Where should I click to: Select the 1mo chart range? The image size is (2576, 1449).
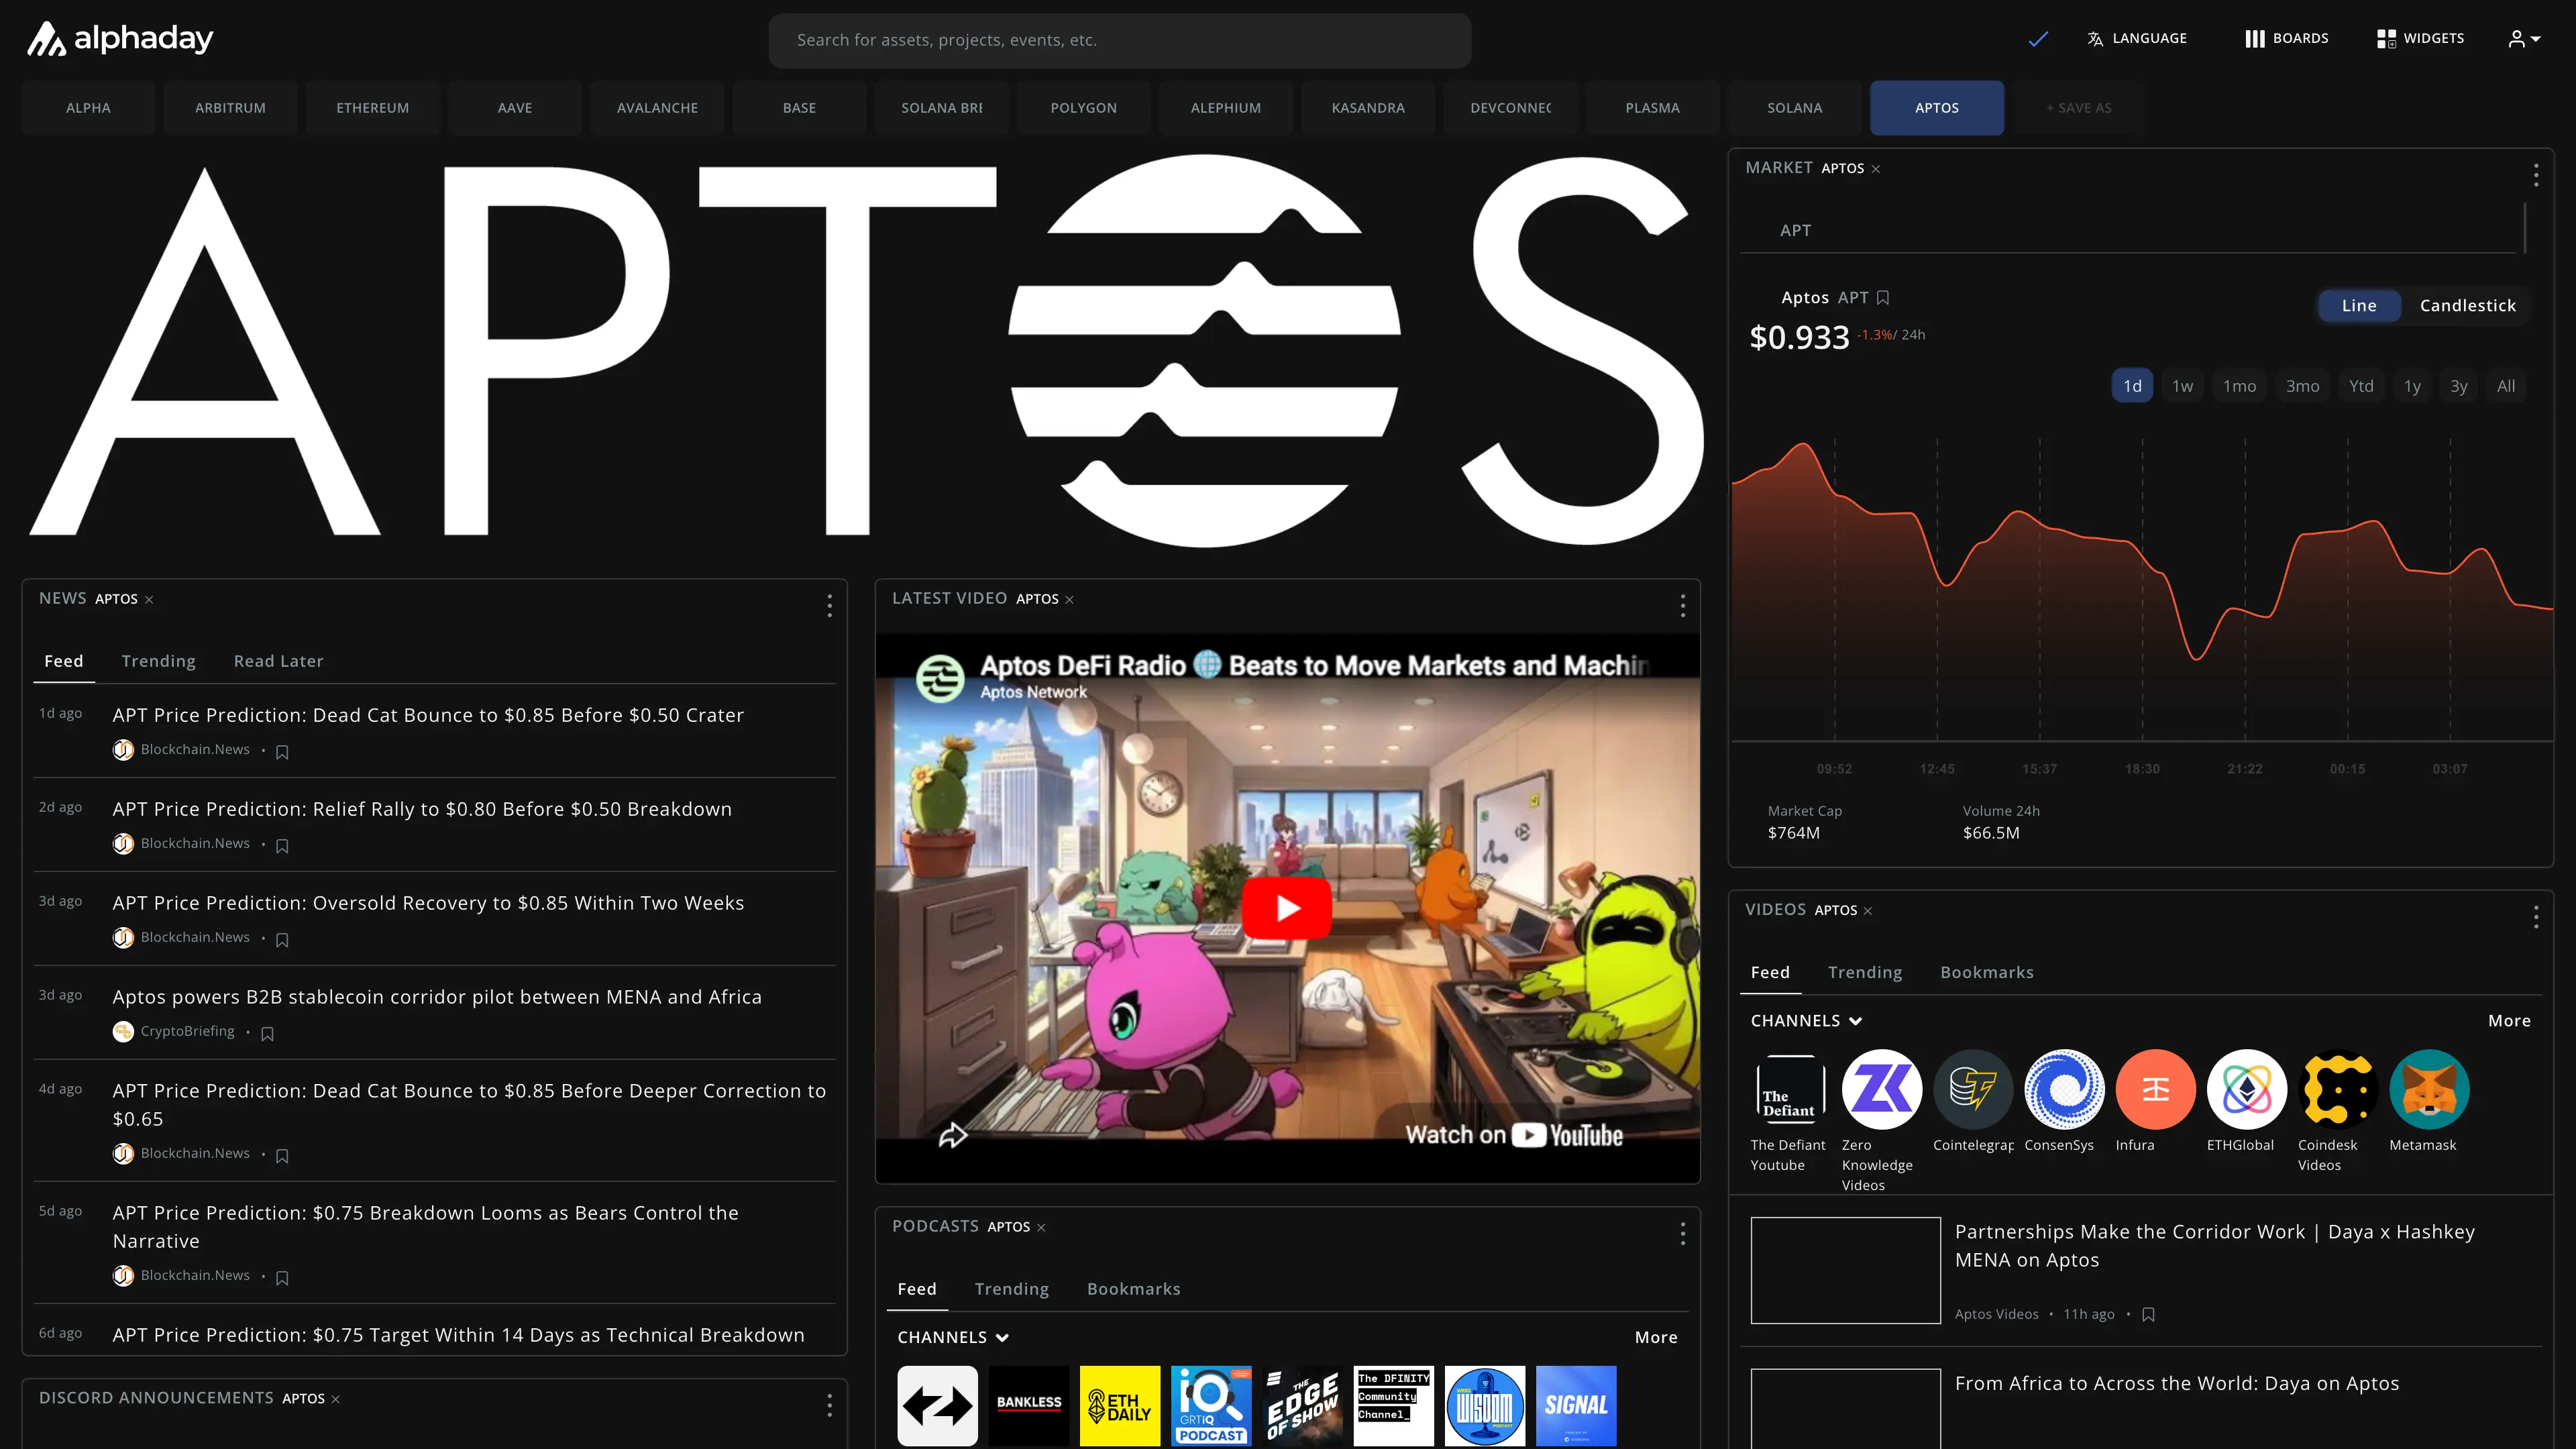(x=2239, y=386)
